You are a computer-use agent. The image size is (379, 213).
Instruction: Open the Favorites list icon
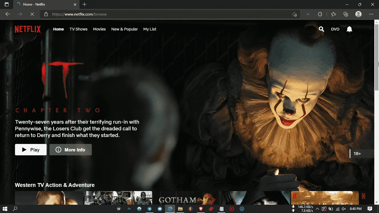[x=333, y=14]
